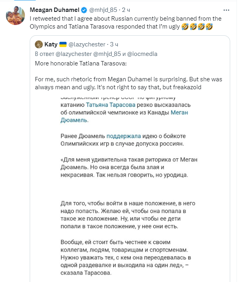Viewport: 248px width, 282px height.
Task: Open the quoted tweet's "3 ч" timestamp
Action: (114, 44)
